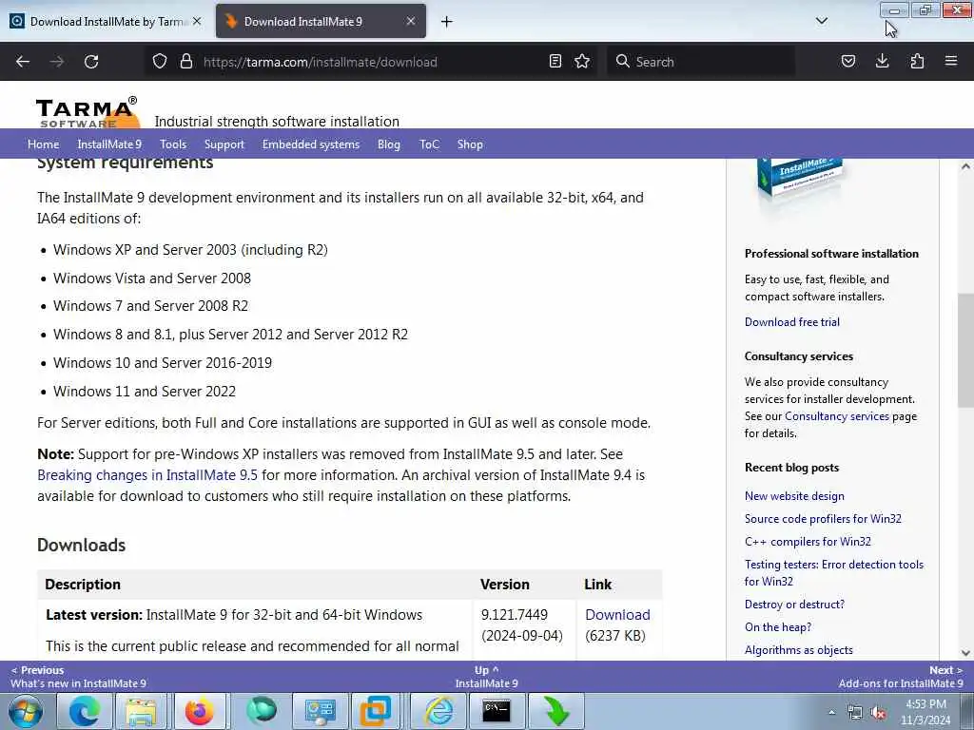Open the Downloads panel arrow icon
Image resolution: width=974 pixels, height=730 pixels.
[882, 61]
